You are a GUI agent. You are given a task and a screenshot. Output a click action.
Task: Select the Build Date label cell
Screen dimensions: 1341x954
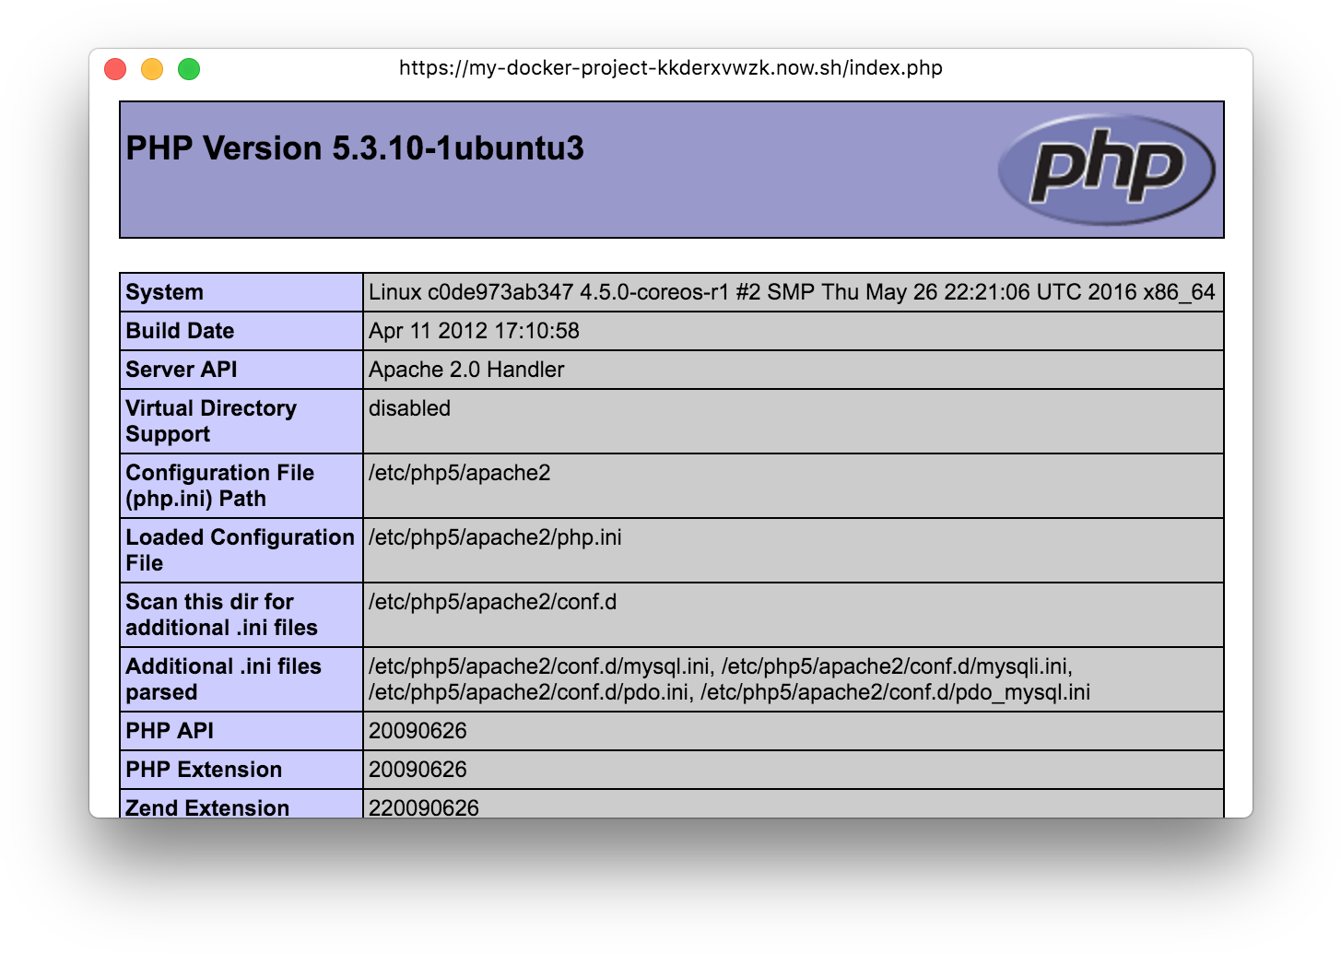[x=181, y=331]
